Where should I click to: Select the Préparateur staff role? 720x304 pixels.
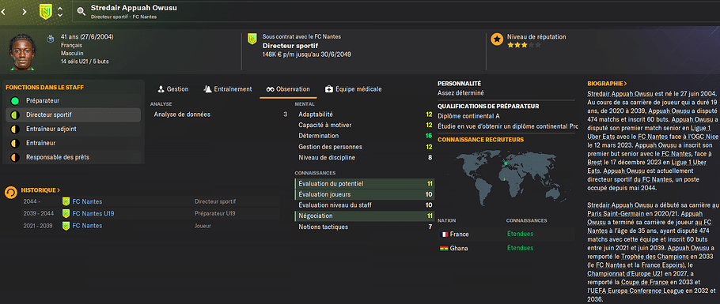tap(74, 100)
